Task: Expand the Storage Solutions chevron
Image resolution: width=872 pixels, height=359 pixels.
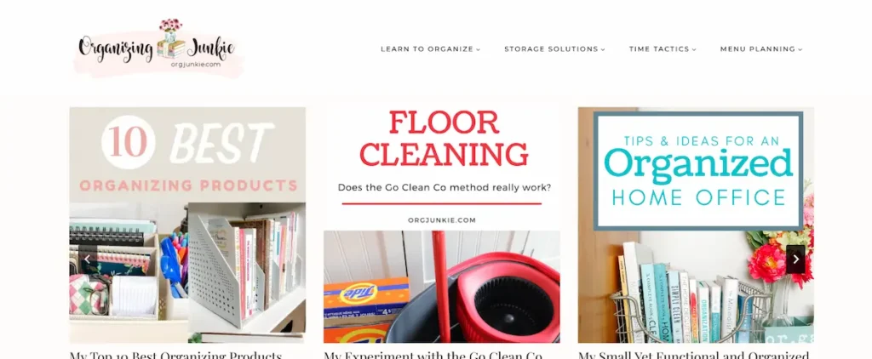Action: [602, 49]
